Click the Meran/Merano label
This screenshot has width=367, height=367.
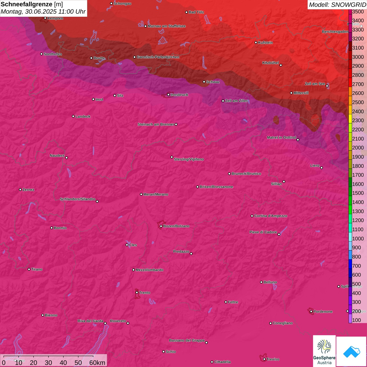point(156,194)
